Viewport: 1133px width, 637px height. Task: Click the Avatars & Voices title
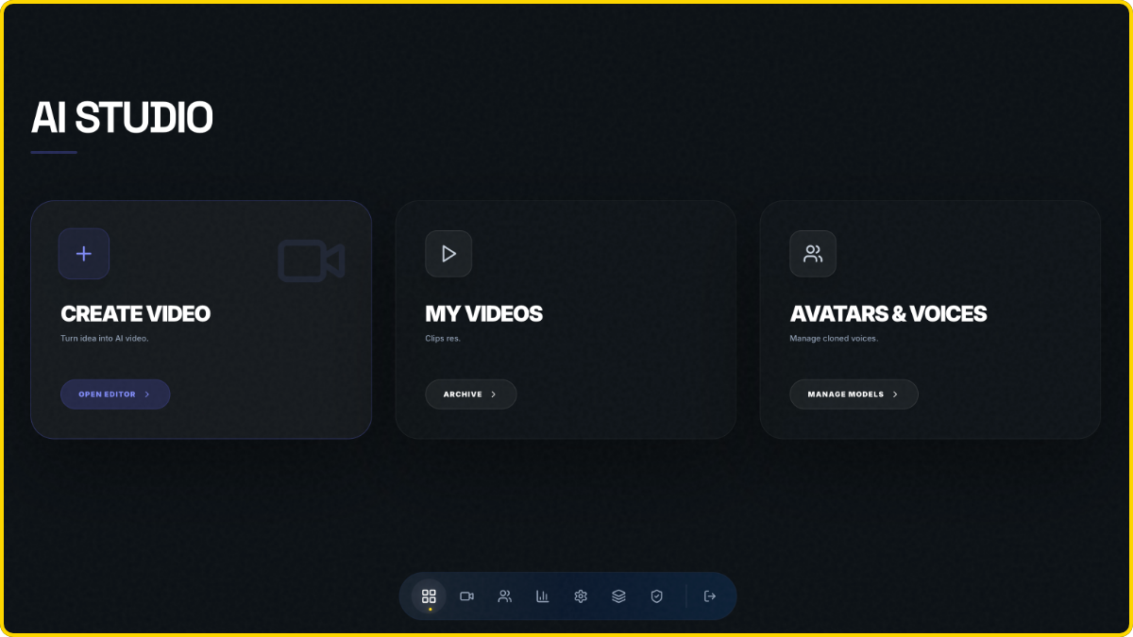[888, 314]
